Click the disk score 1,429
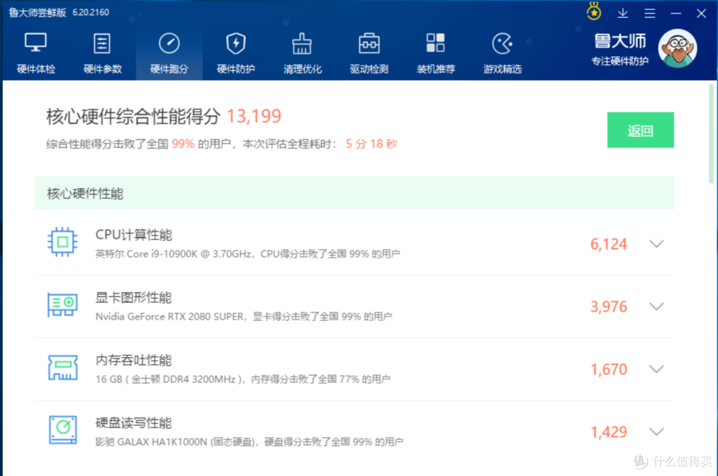This screenshot has width=718, height=476. 608,432
